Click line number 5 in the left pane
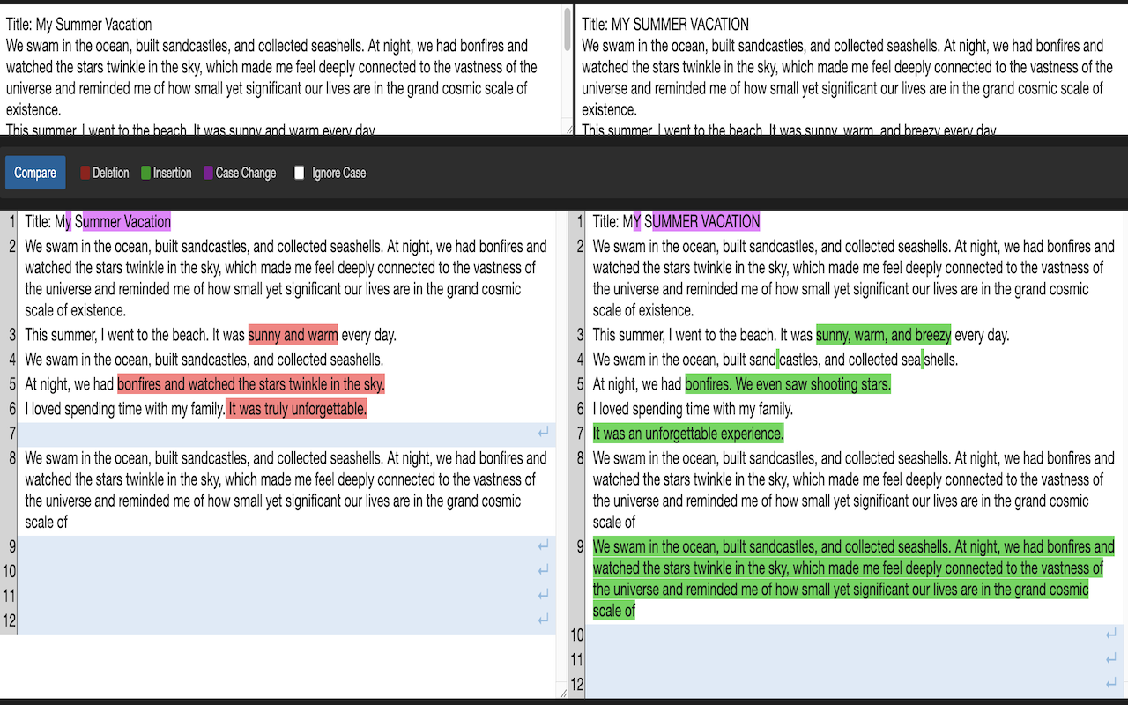The image size is (1128, 705). [9, 384]
